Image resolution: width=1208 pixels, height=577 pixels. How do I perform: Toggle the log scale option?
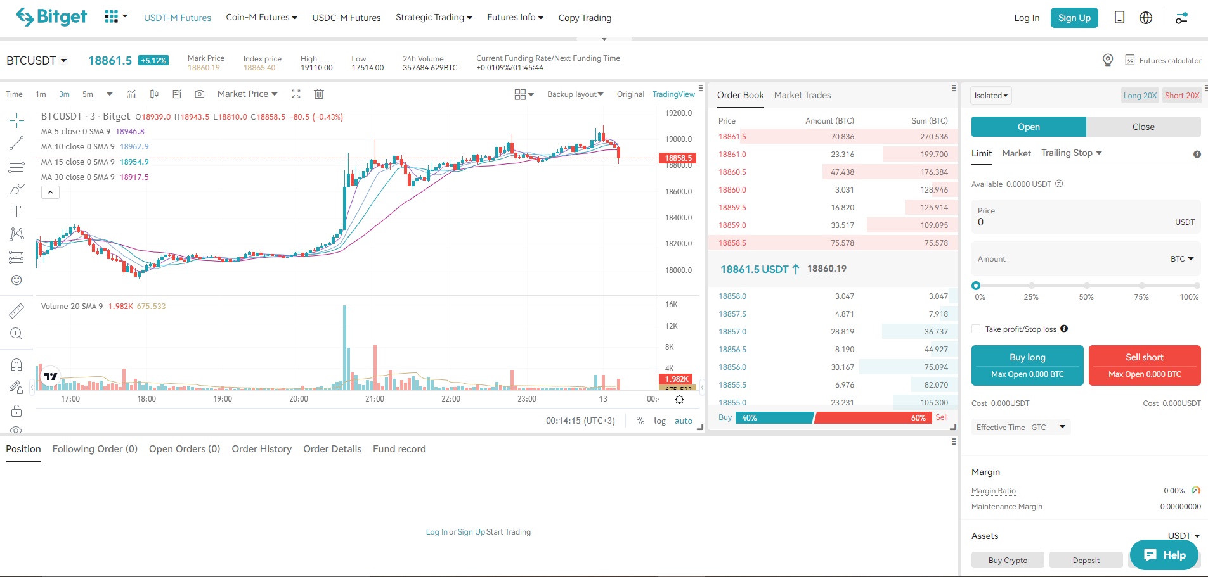(x=660, y=421)
